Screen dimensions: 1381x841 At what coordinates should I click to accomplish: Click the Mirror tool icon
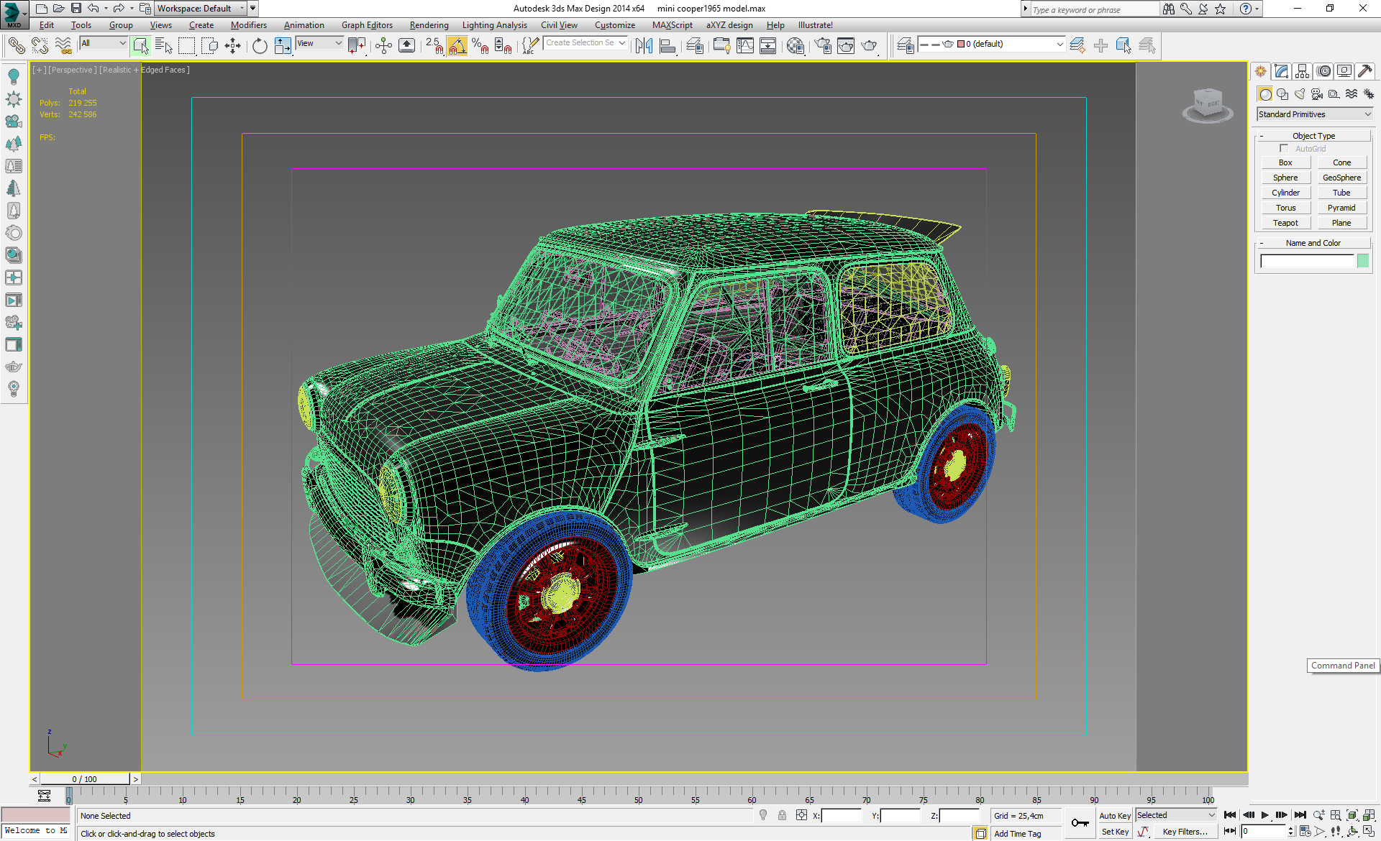pyautogui.click(x=644, y=46)
